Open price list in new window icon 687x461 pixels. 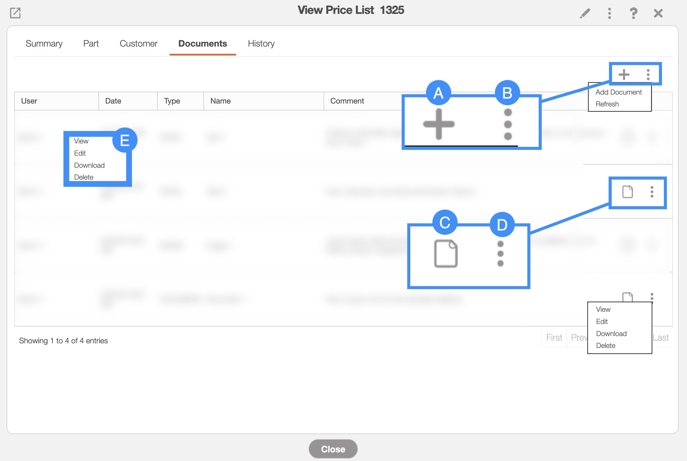[x=15, y=13]
